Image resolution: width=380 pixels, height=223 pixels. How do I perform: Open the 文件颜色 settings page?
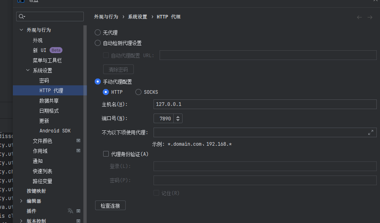tap(42, 140)
